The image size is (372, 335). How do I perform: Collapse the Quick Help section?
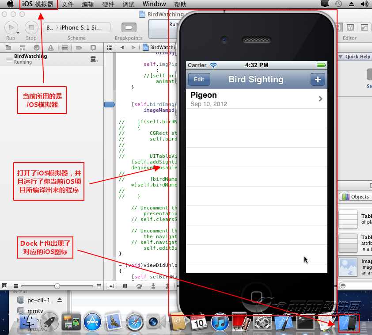[341, 57]
